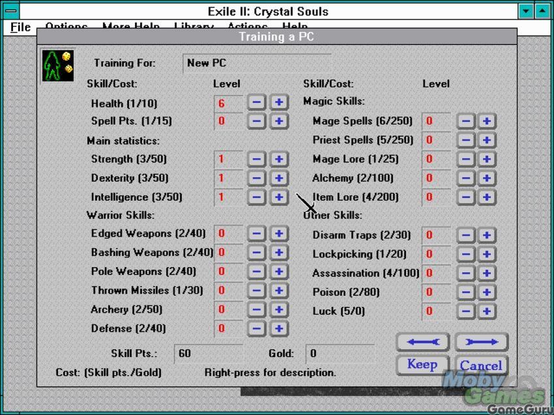Decrease Defense skill level
Viewport: 554px width, 415px height.
[x=257, y=329]
